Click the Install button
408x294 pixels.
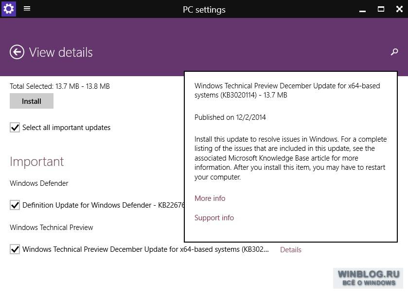pos(32,101)
